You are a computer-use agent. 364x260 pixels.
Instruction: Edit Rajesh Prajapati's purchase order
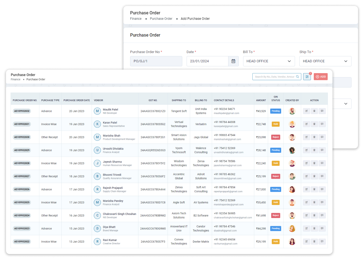click(x=306, y=189)
